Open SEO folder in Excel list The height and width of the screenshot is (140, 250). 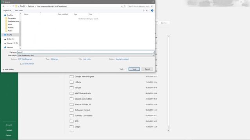[114, 121]
